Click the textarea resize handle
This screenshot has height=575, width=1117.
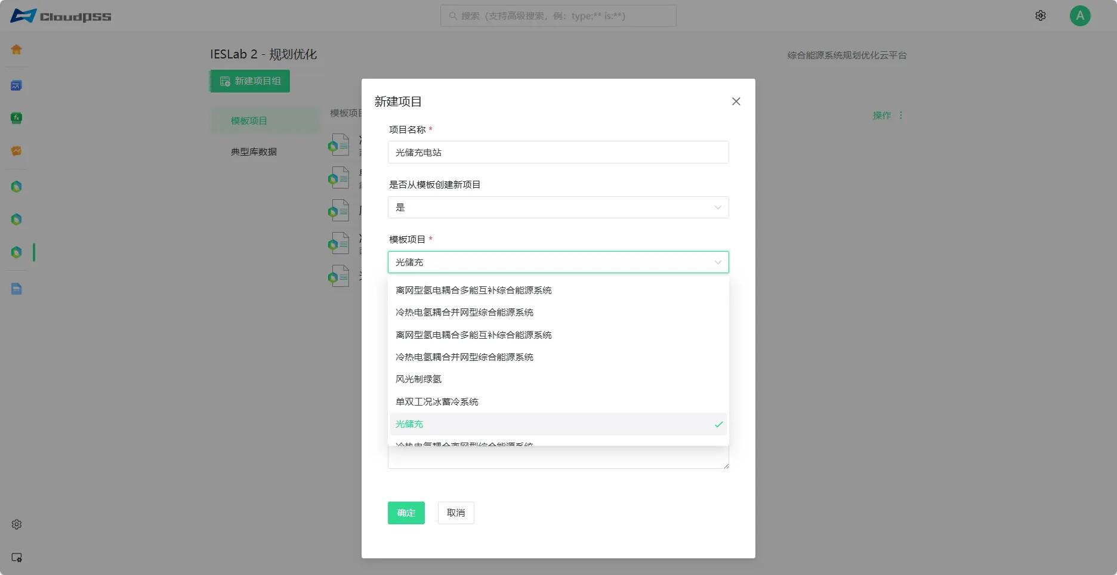click(726, 465)
